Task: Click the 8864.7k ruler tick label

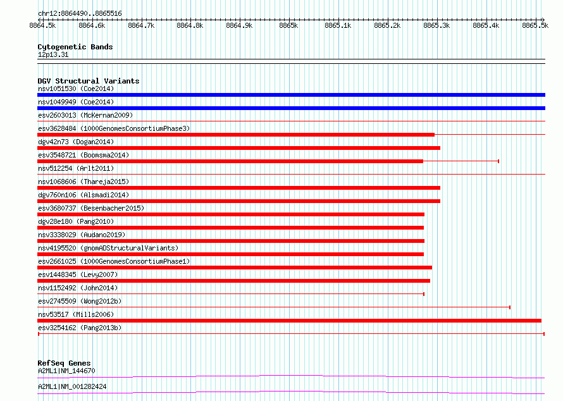Action: point(141,25)
